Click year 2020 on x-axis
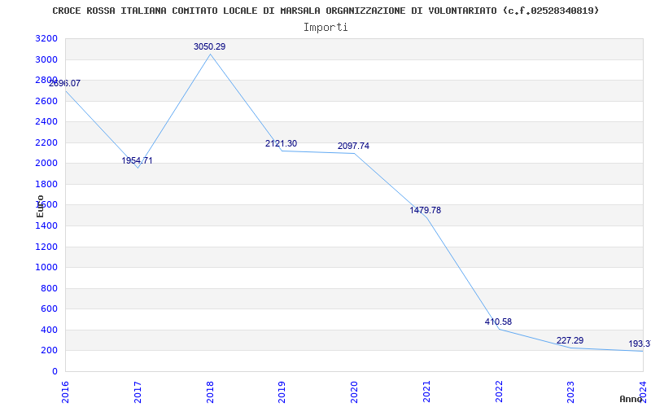651x407 pixels. click(x=354, y=392)
